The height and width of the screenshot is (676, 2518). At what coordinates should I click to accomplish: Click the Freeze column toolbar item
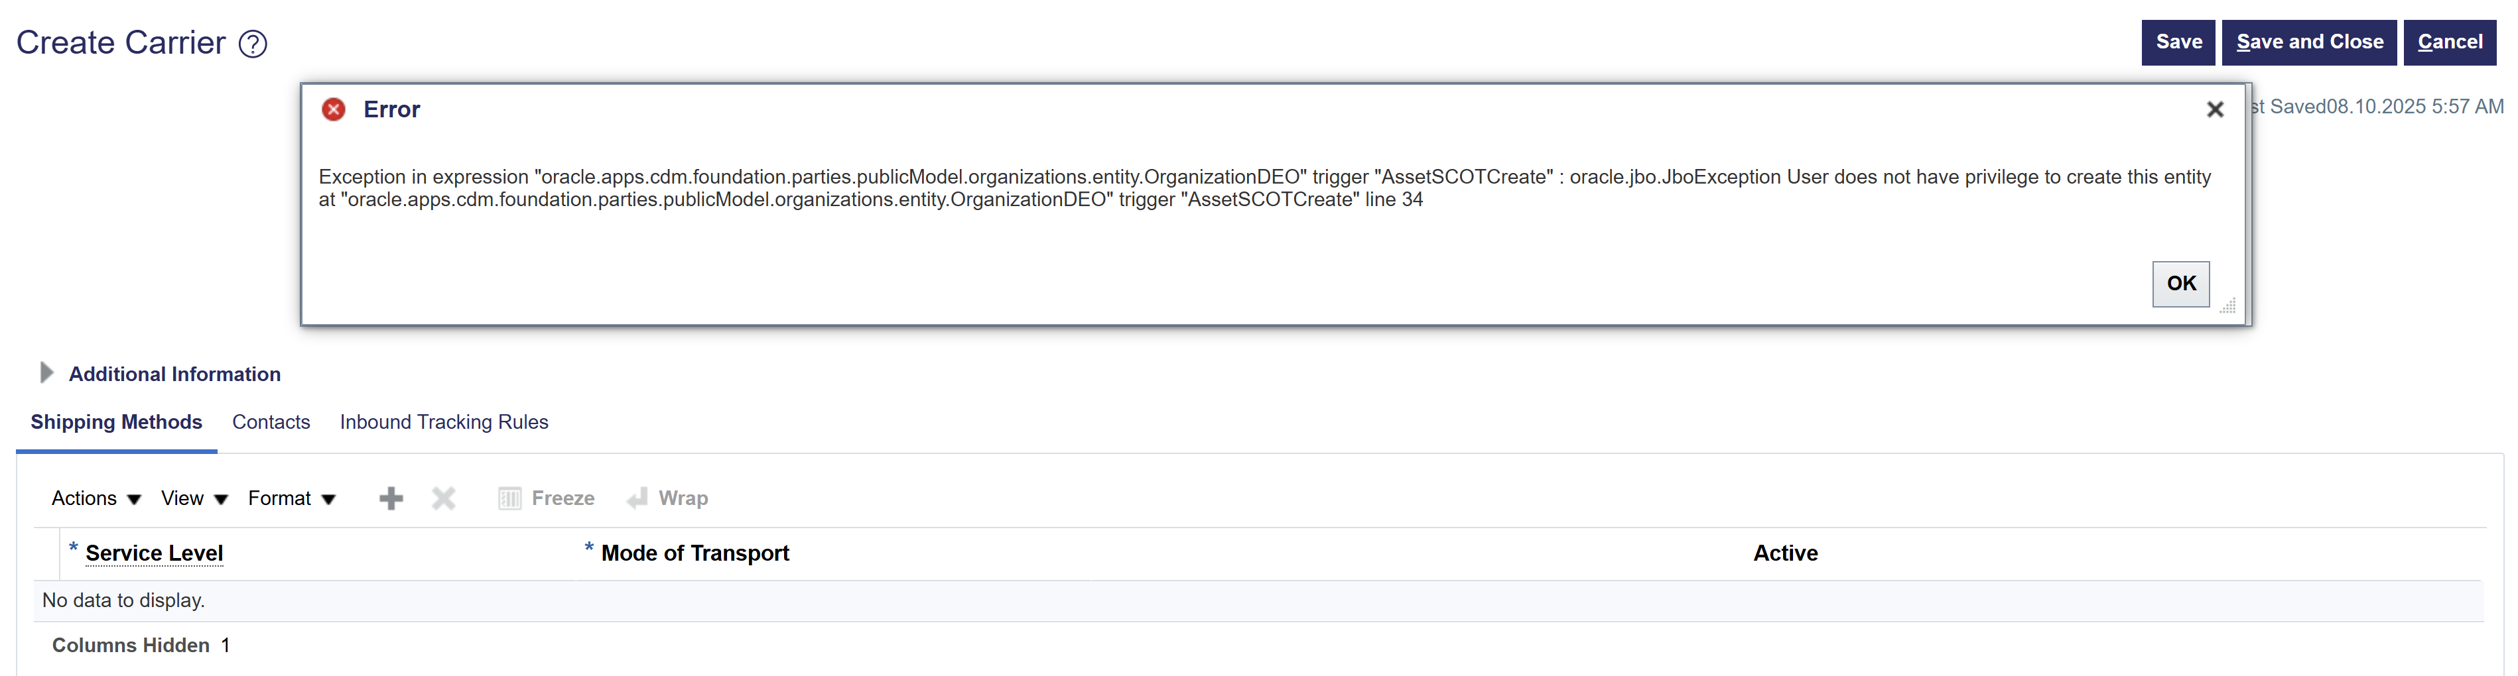pyautogui.click(x=547, y=498)
